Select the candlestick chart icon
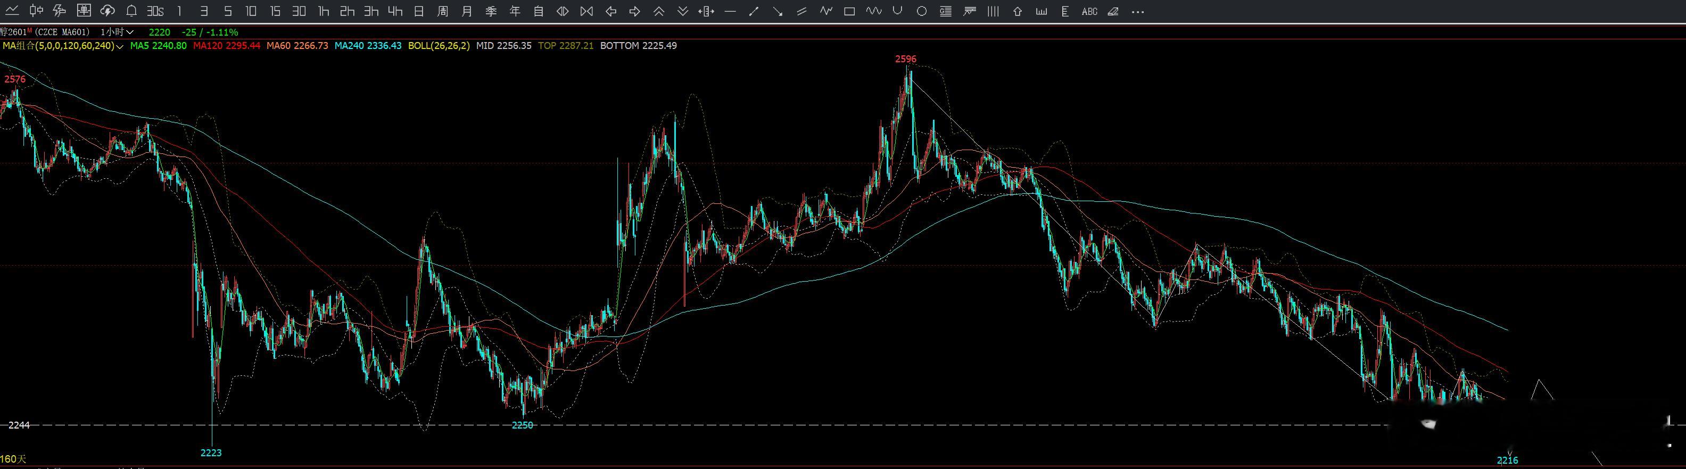The width and height of the screenshot is (1686, 469). click(36, 11)
